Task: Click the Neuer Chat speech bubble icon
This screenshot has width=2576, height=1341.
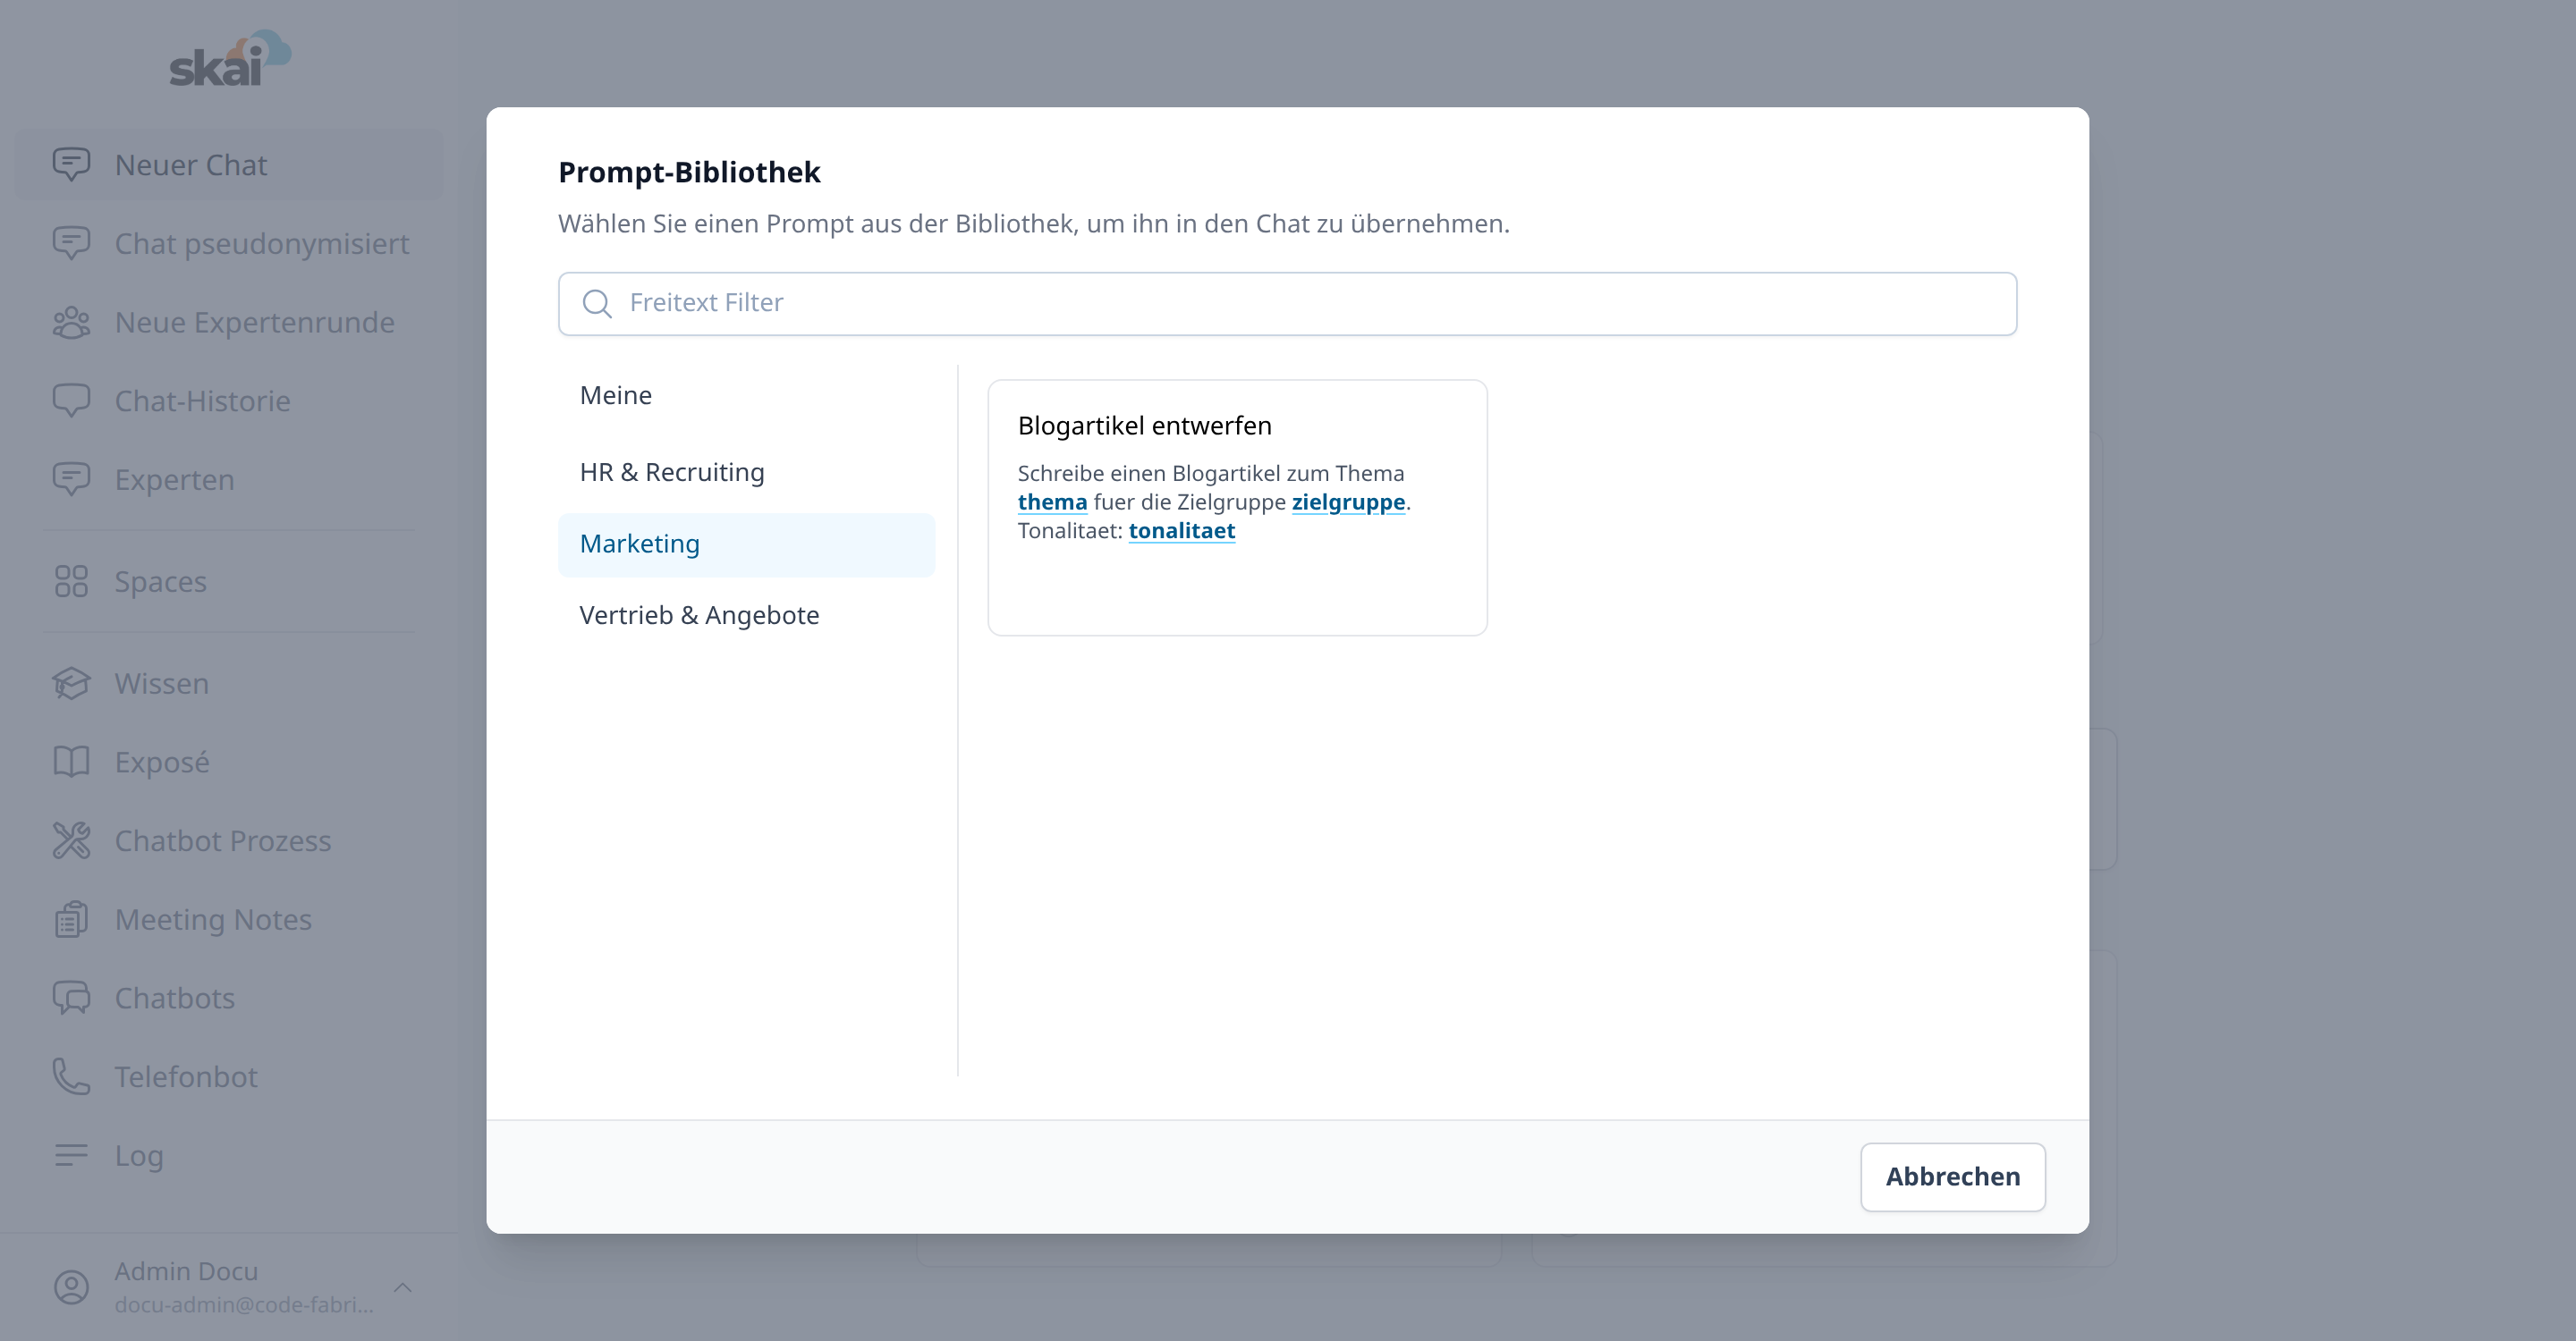Action: tap(71, 164)
